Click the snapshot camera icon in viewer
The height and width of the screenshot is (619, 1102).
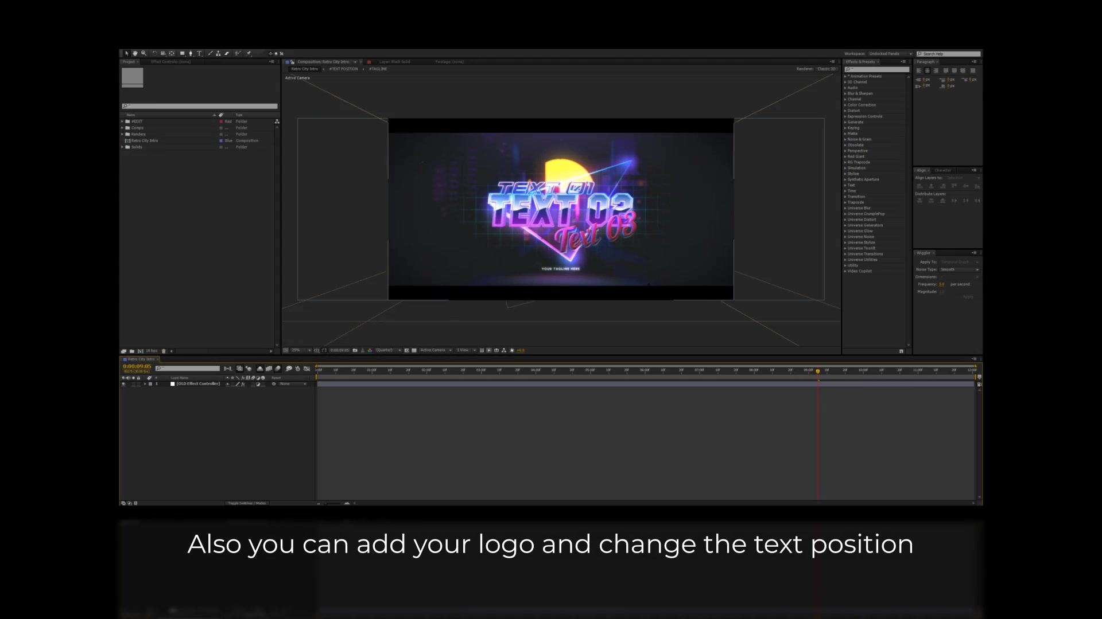pos(355,350)
